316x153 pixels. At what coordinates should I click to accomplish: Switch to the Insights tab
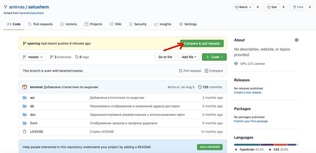click(x=163, y=24)
